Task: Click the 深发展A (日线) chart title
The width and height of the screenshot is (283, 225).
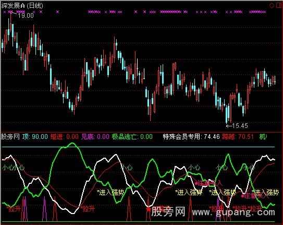Action: [x=22, y=6]
